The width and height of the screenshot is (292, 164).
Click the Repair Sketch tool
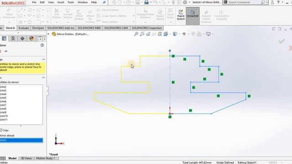point(160,15)
